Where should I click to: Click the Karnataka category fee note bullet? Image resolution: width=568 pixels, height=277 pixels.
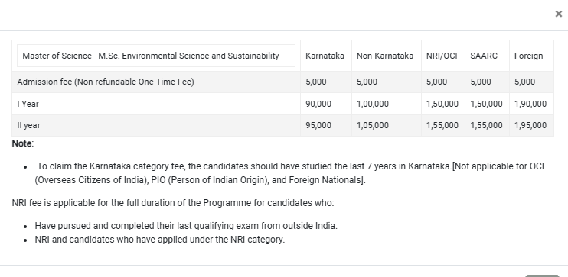[289, 173]
